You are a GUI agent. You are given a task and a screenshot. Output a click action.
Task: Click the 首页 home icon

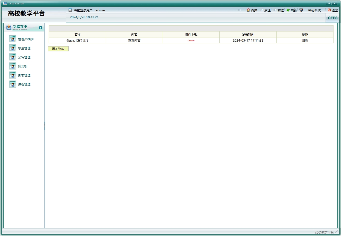[248, 10]
